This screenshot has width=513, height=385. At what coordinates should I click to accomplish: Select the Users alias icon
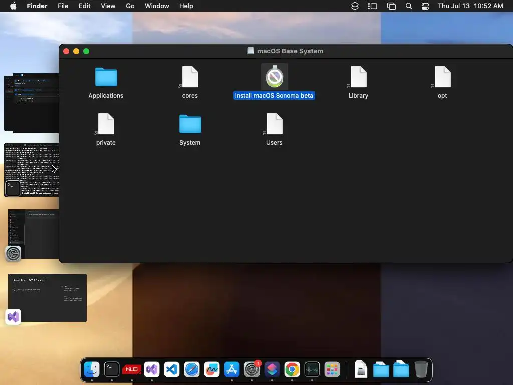click(x=274, y=124)
